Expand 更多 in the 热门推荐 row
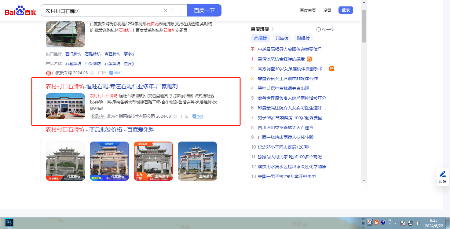The width and height of the screenshot is (450, 229). click(x=129, y=54)
